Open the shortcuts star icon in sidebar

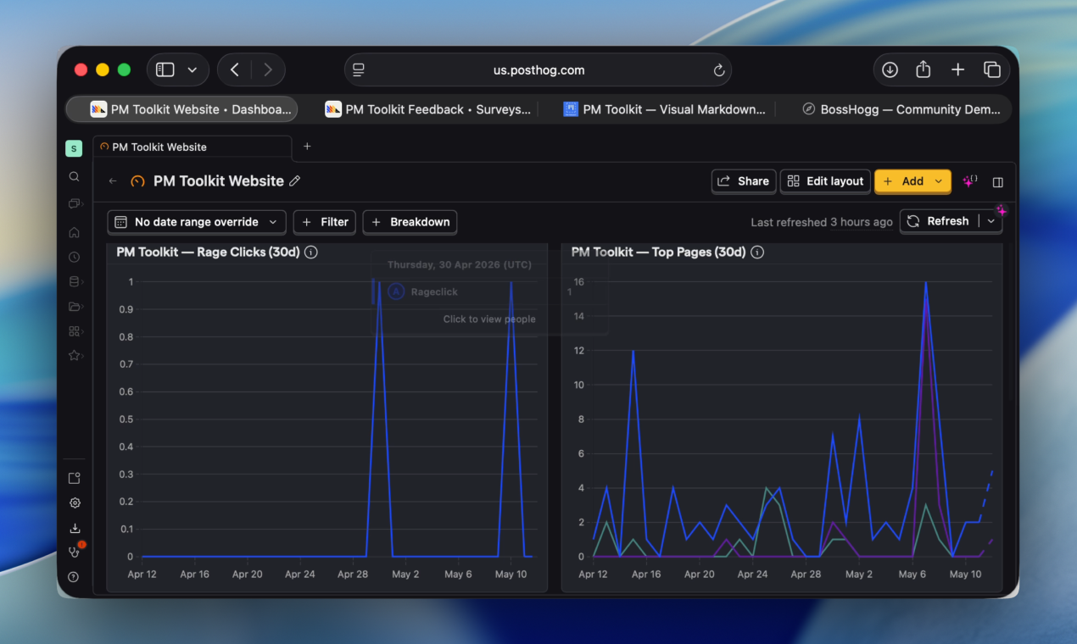[75, 356]
